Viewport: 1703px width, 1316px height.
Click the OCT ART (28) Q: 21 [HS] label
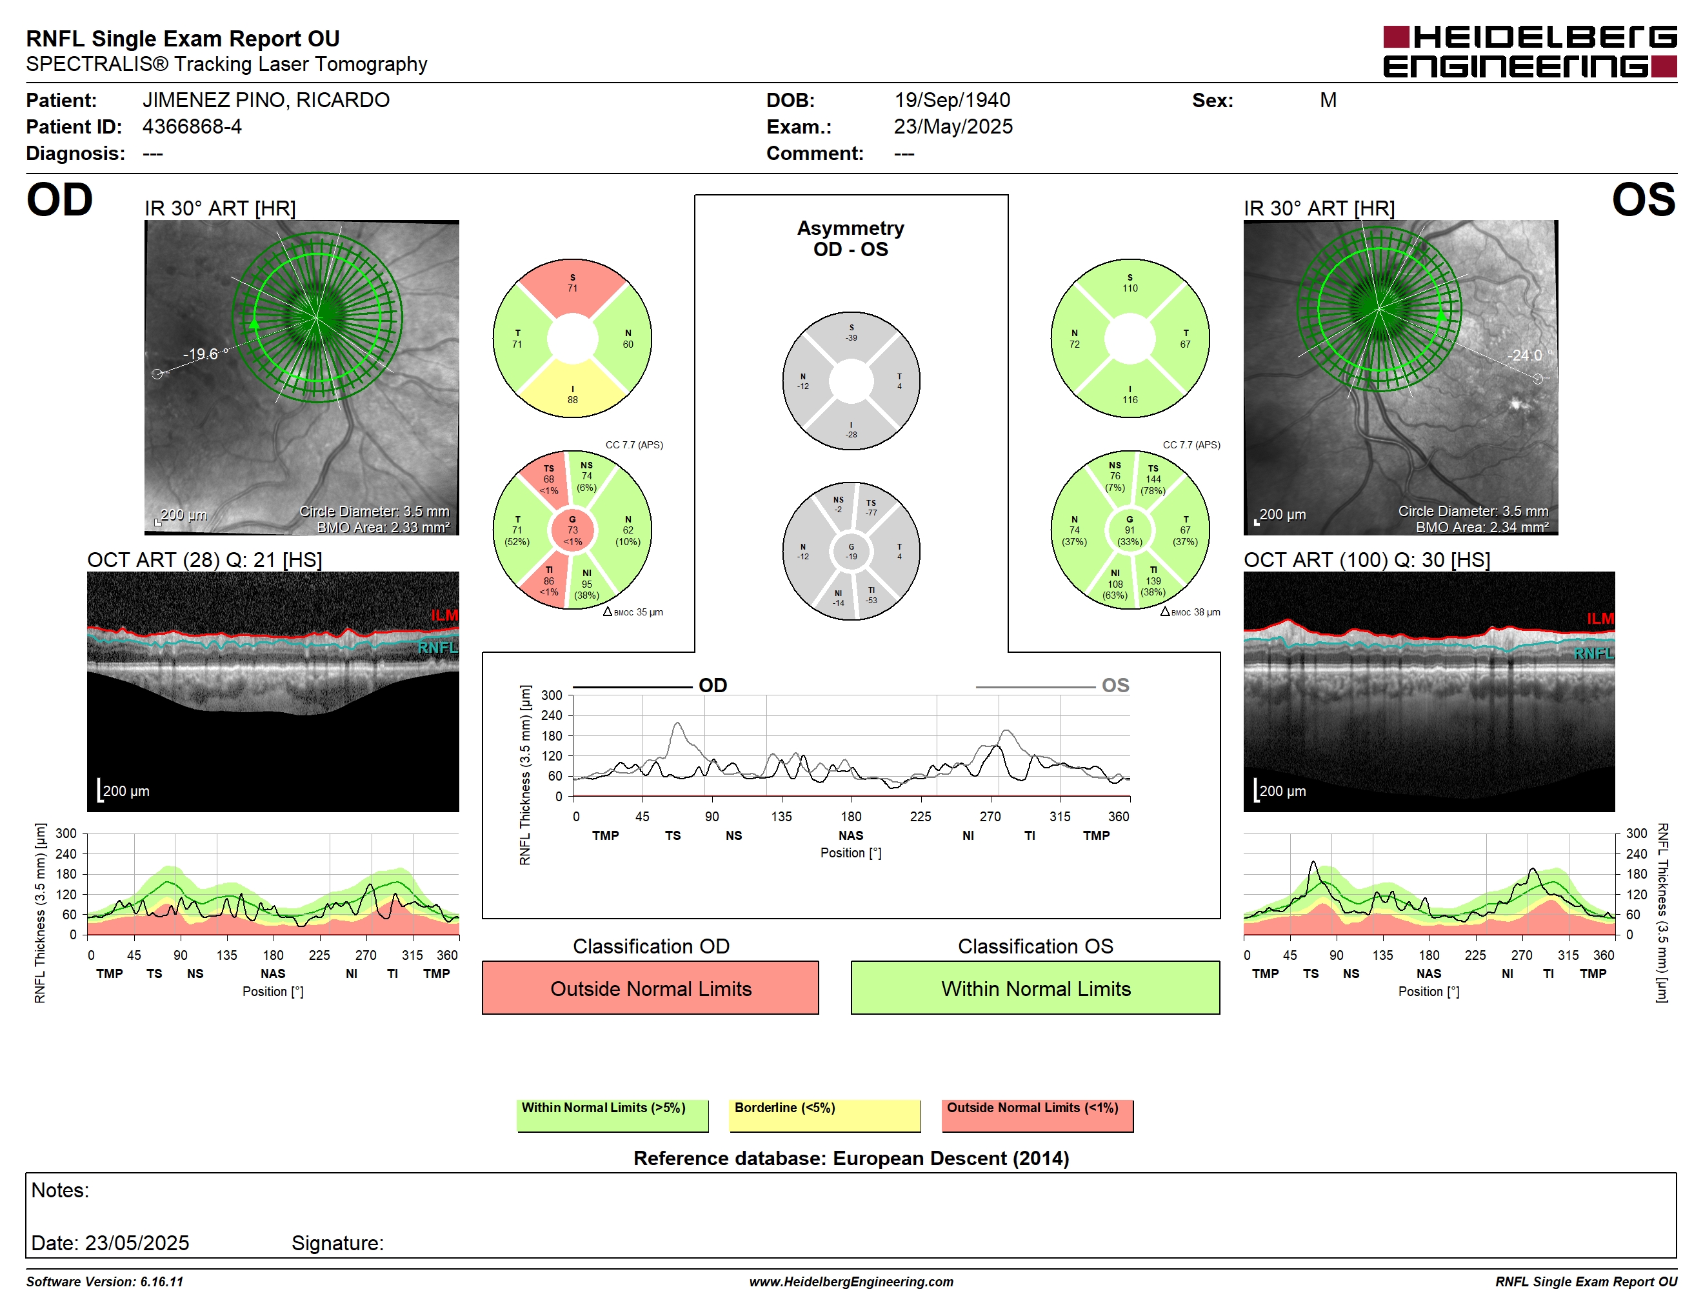pyautogui.click(x=204, y=560)
